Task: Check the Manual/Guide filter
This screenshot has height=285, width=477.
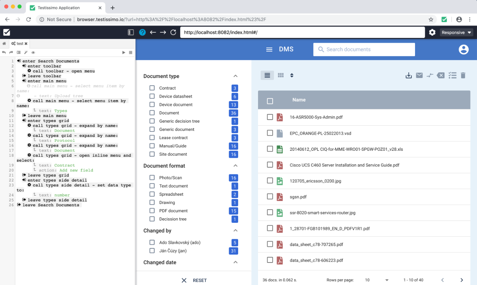Action: (x=152, y=146)
